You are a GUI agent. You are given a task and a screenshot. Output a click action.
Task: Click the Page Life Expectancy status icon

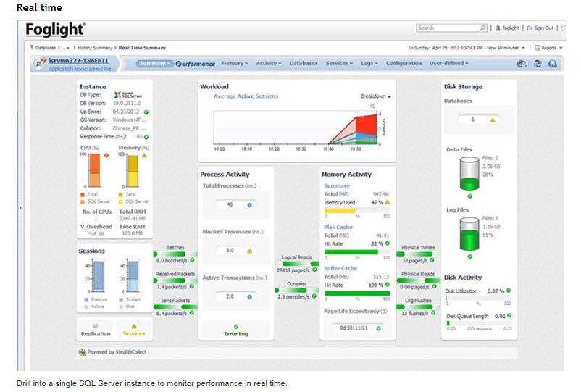pyautogui.click(x=378, y=328)
